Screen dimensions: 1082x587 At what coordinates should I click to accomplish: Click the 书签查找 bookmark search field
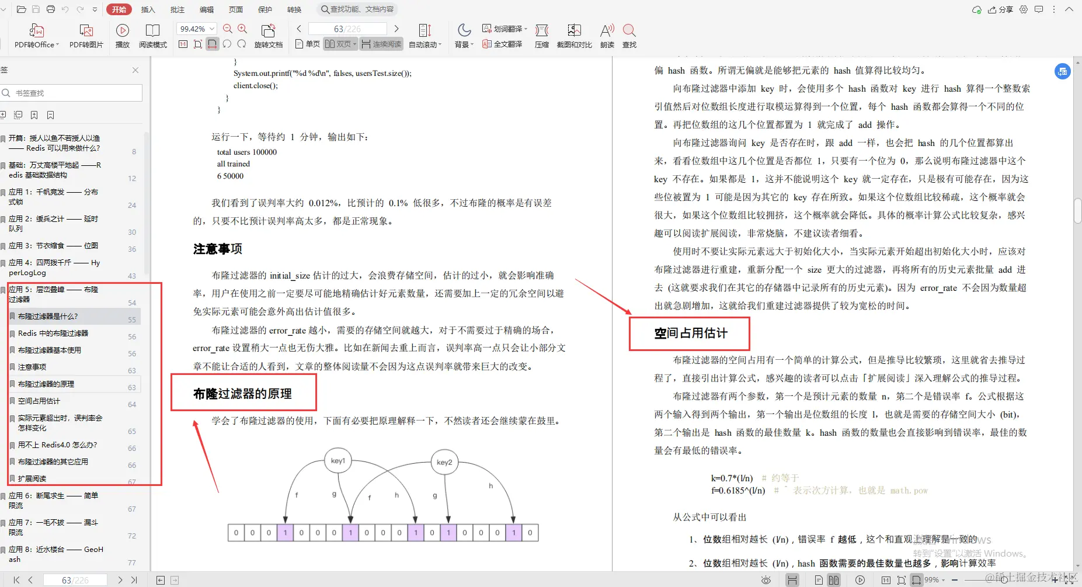coord(70,92)
